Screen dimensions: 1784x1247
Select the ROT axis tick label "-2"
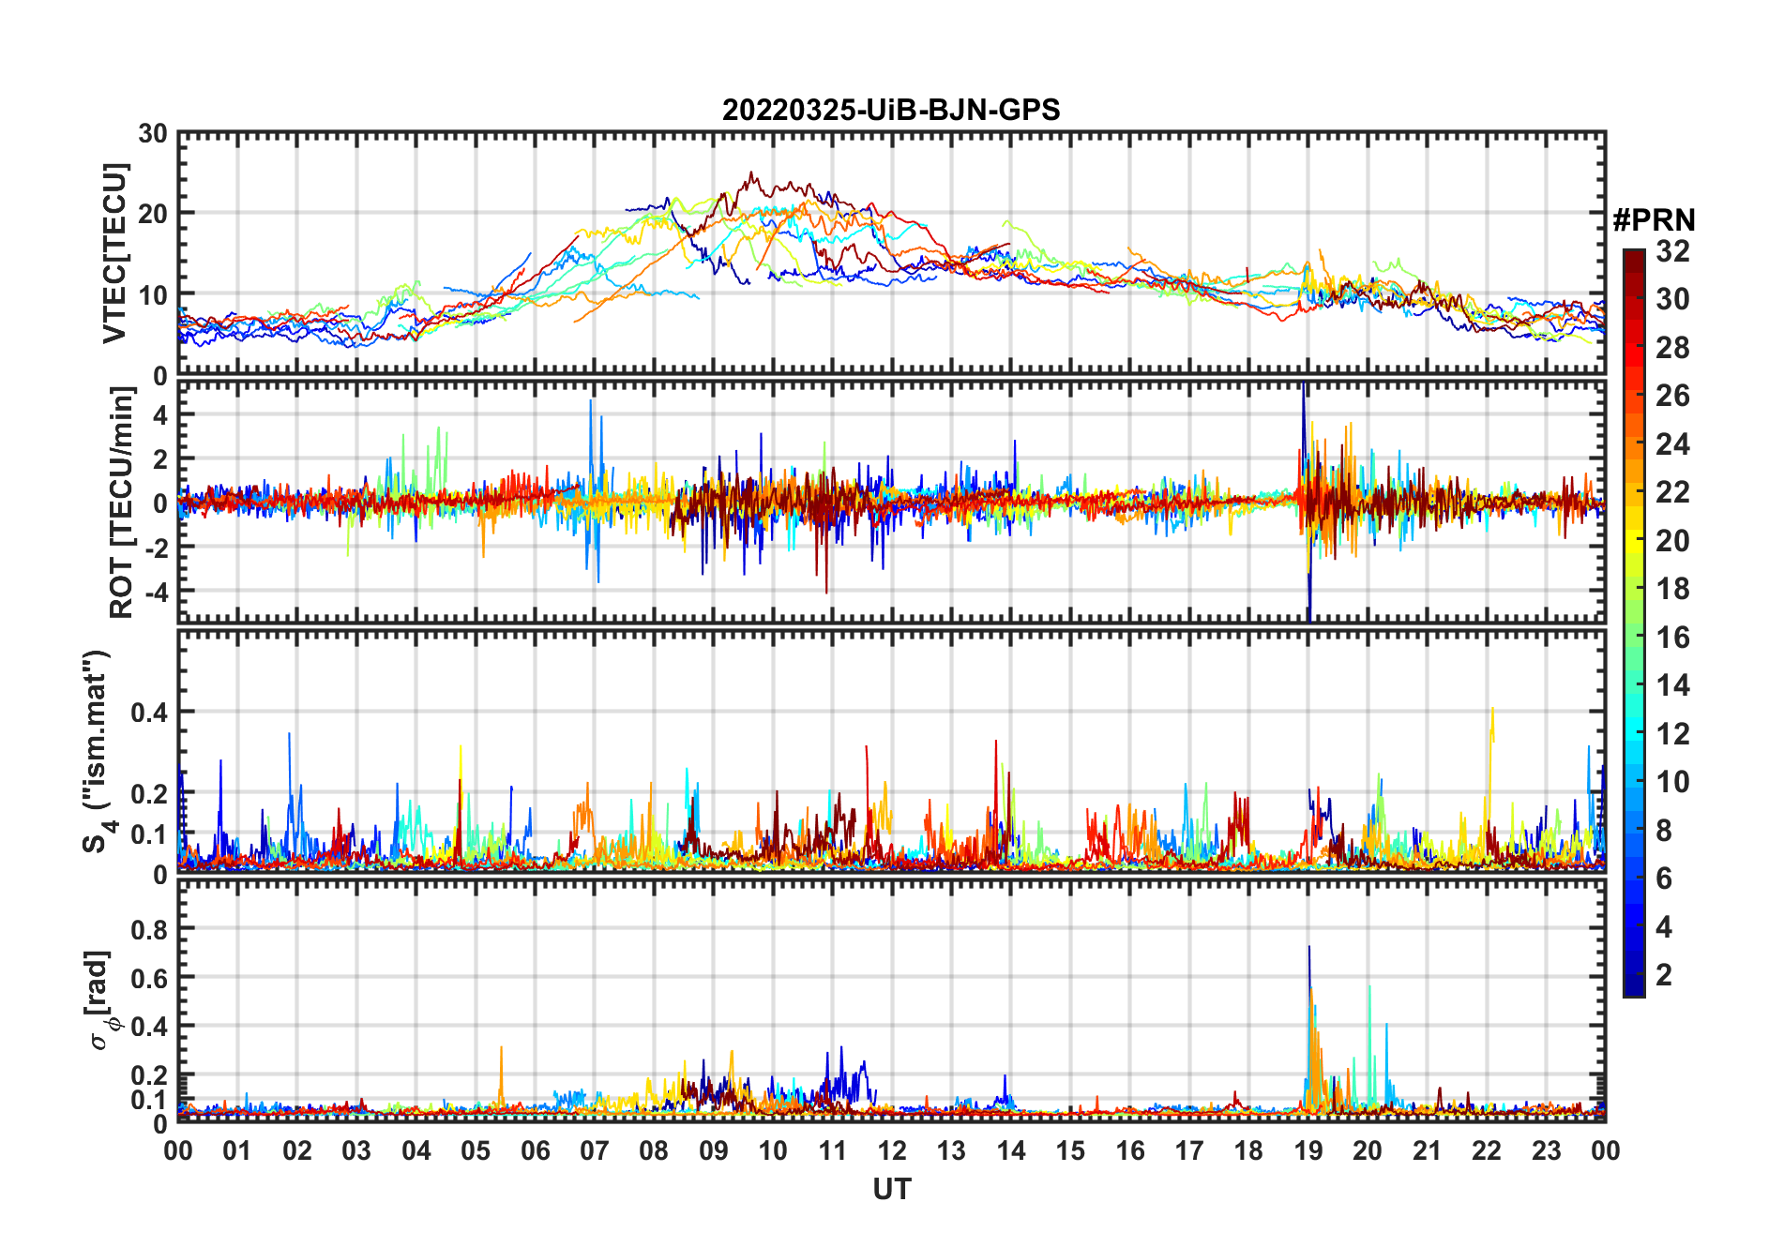click(x=156, y=548)
